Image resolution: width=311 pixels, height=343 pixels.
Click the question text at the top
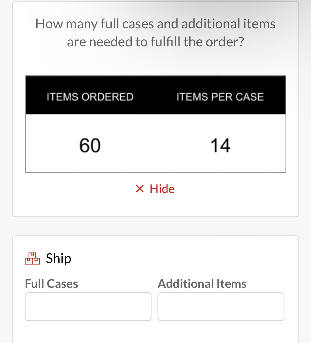(155, 32)
